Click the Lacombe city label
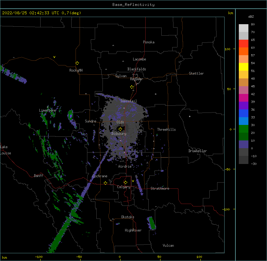The width and height of the screenshot is (267, 261). point(139,59)
